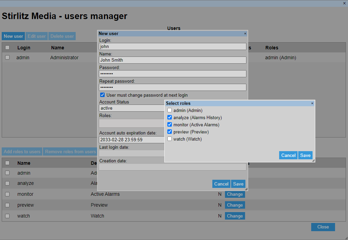Viewport: 348px width, 240px height.
Task: Click the New user button above the Users table
Action: coord(13,36)
